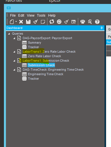The width and height of the screenshot is (111, 147).
Task: Click the Delete X toolbar icon
Action: 21,22
